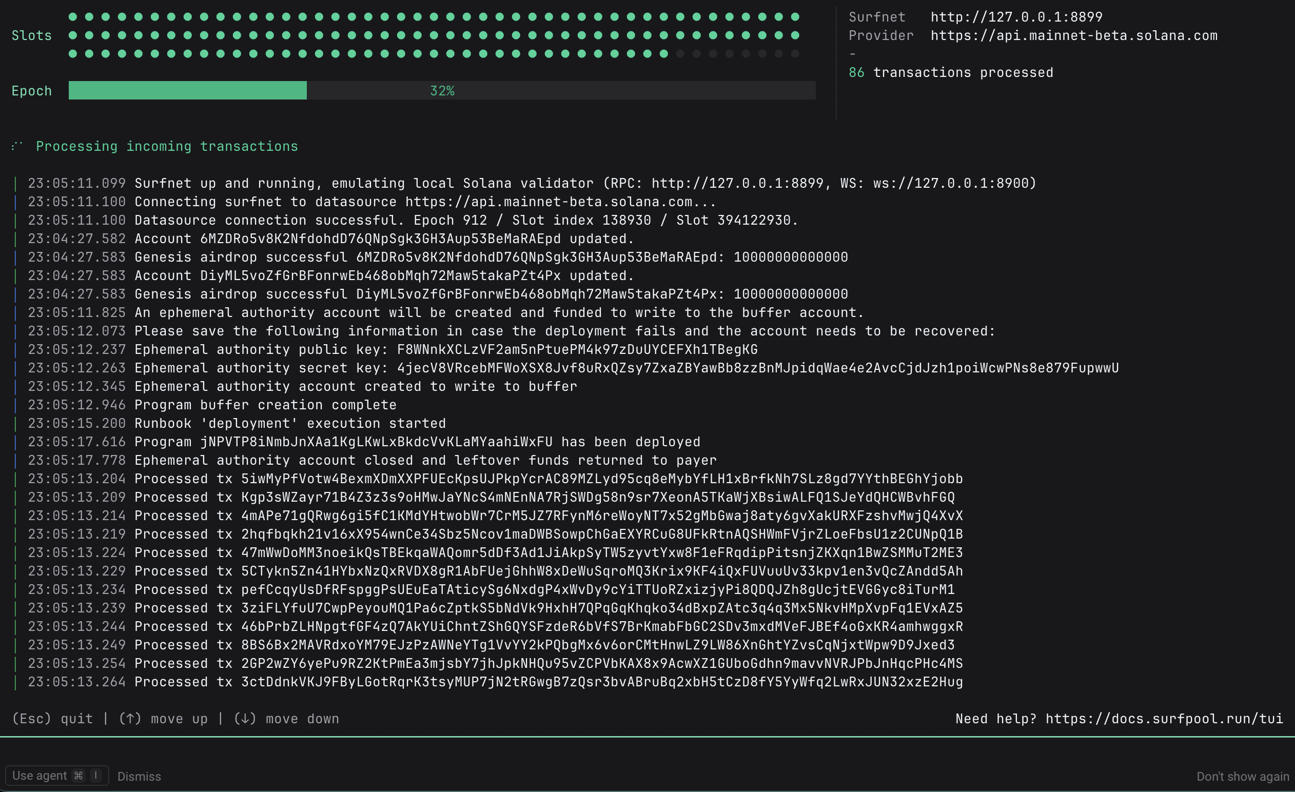Select the 'Program buffer creation complete' log line

265,405
